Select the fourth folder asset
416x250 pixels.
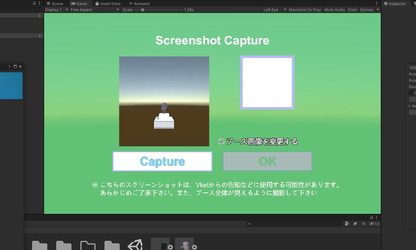112,245
